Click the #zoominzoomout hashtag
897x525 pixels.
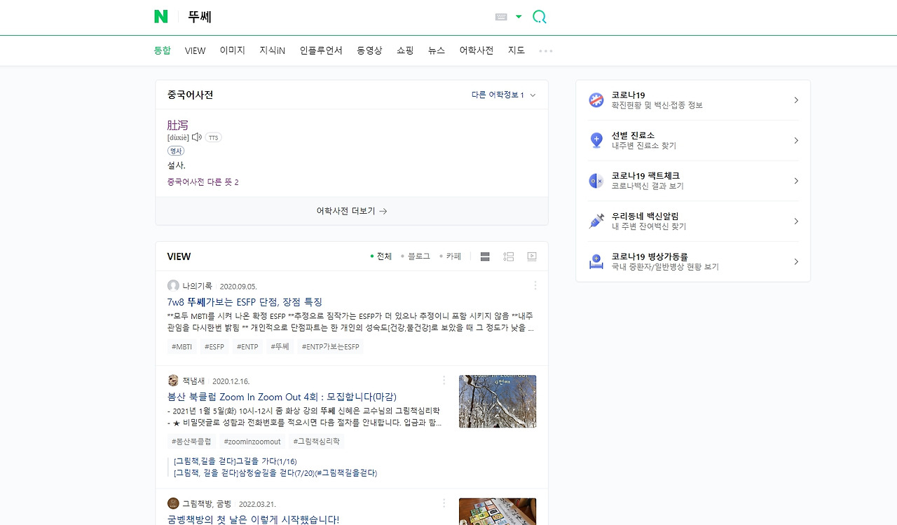252,442
